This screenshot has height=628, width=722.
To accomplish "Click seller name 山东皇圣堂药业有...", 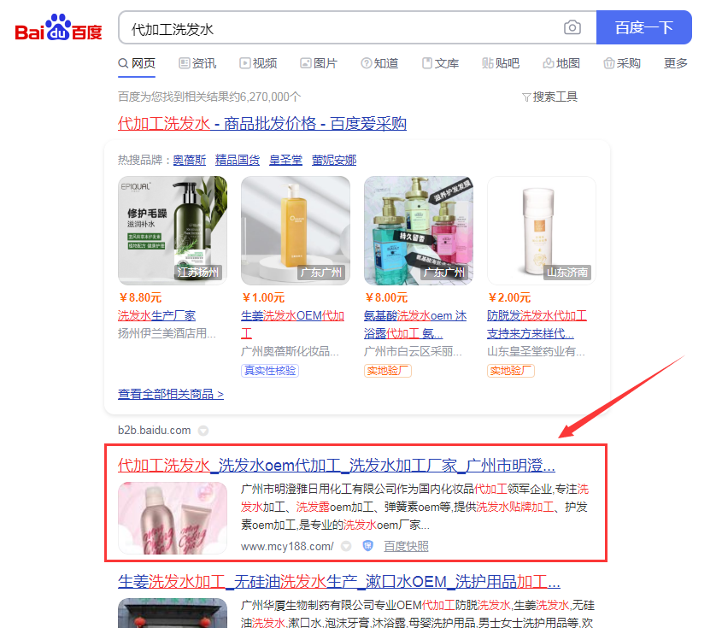I will coord(536,352).
